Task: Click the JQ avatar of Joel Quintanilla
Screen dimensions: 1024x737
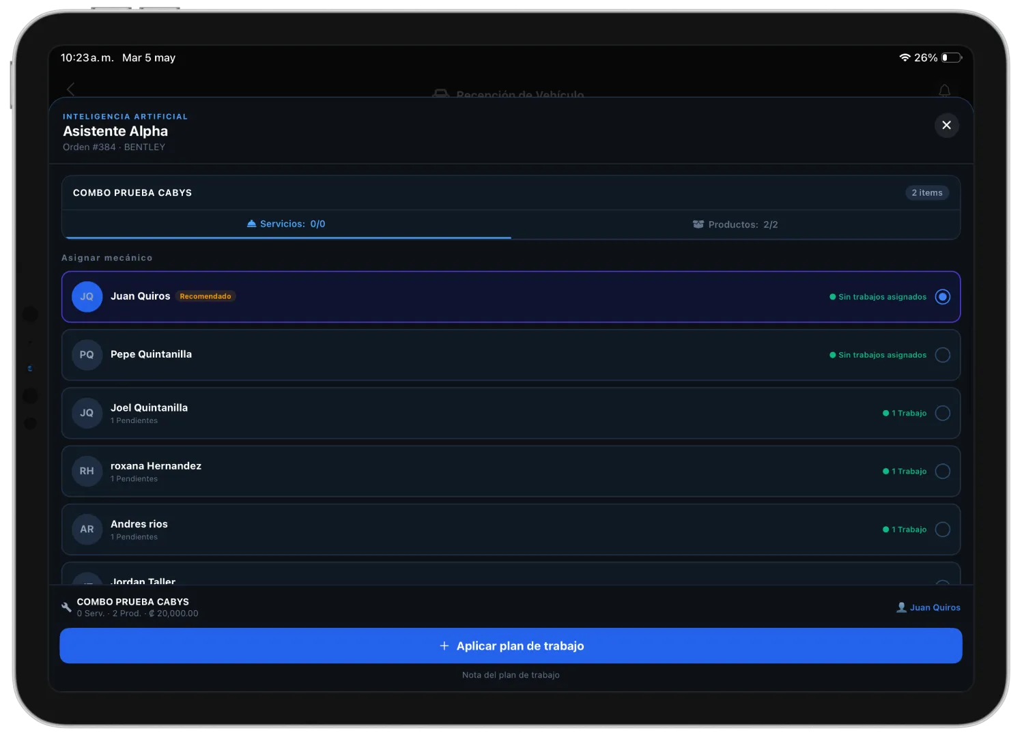Action: pyautogui.click(x=87, y=413)
